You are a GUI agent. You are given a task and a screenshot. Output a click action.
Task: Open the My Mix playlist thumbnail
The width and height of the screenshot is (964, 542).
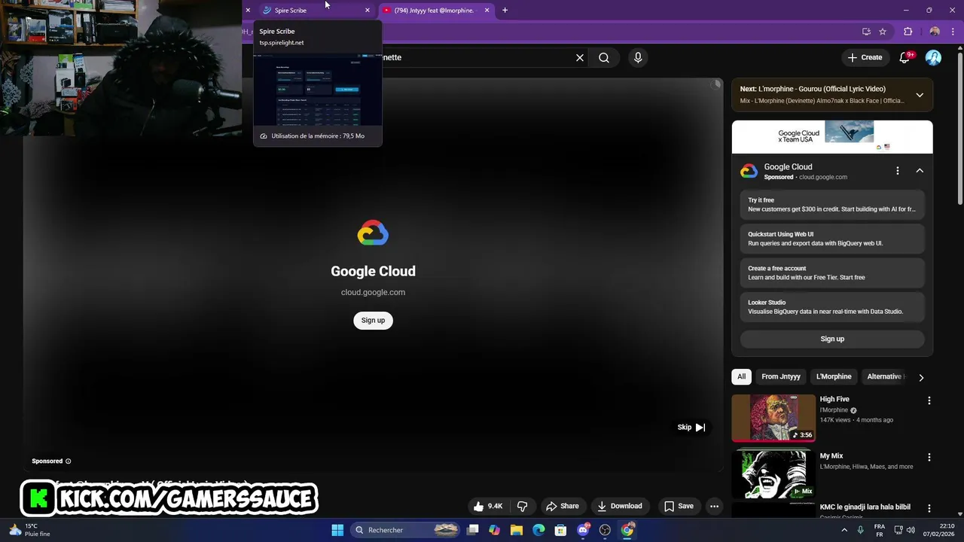(x=773, y=474)
